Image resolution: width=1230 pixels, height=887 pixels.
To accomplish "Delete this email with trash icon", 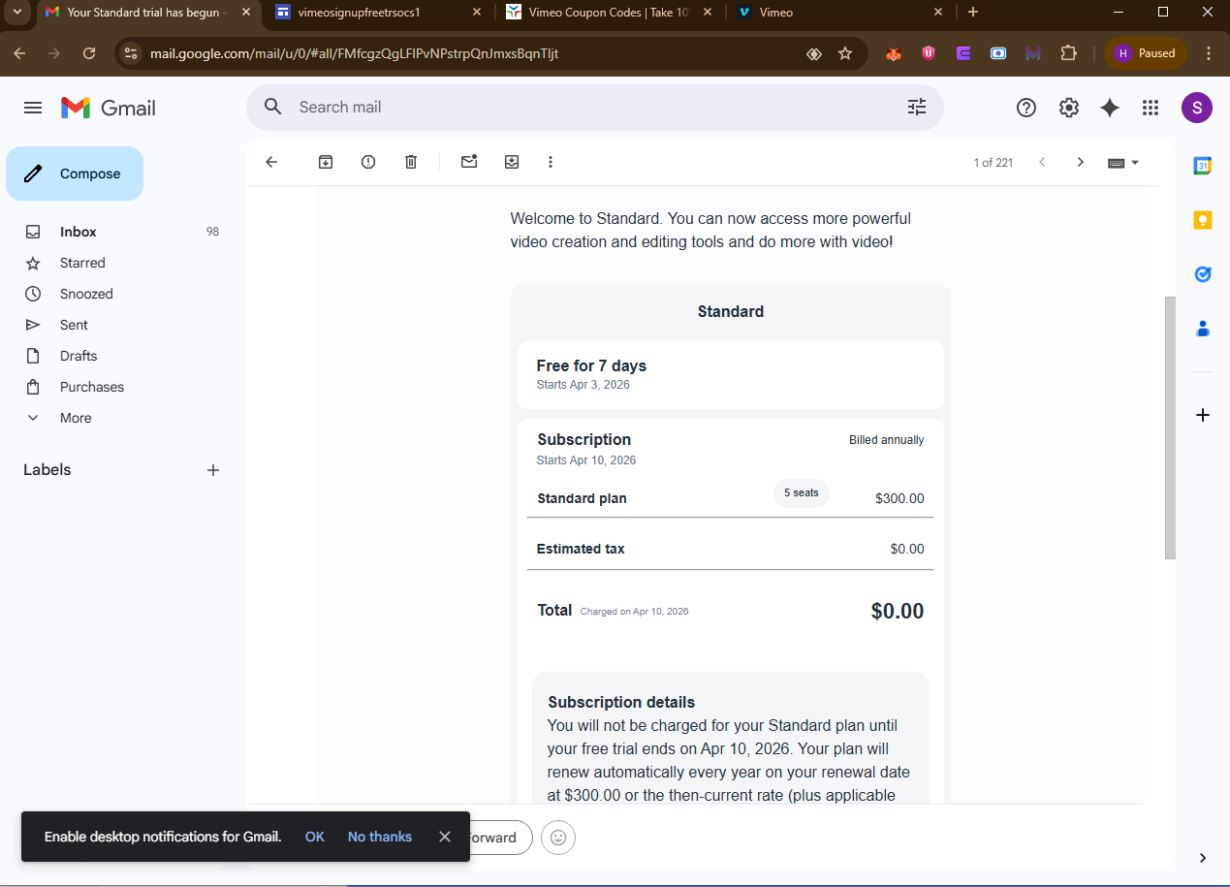I will tap(411, 162).
